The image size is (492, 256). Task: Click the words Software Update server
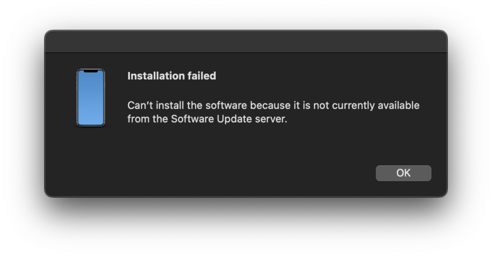[x=229, y=119]
